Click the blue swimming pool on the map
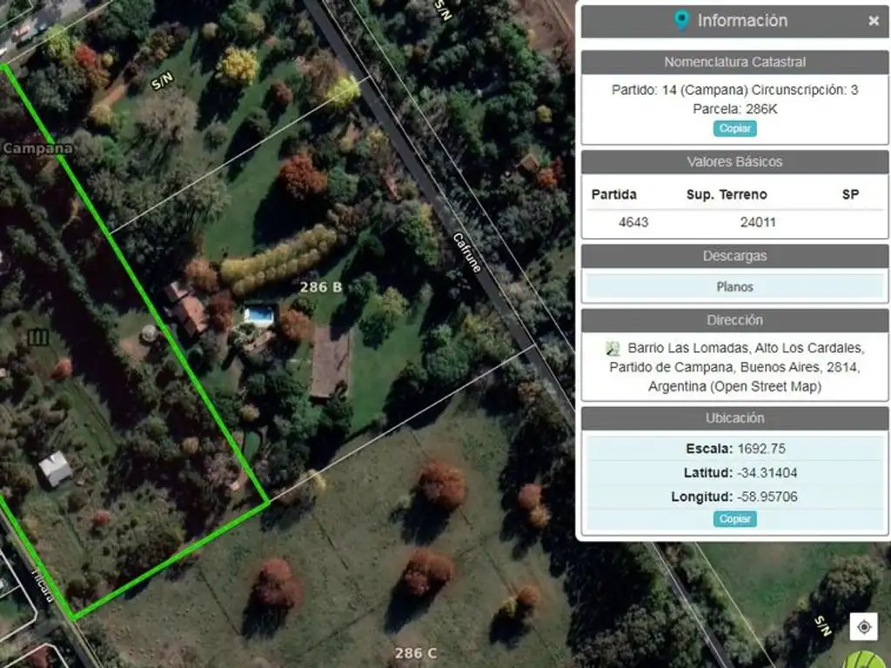This screenshot has width=891, height=668. click(259, 315)
